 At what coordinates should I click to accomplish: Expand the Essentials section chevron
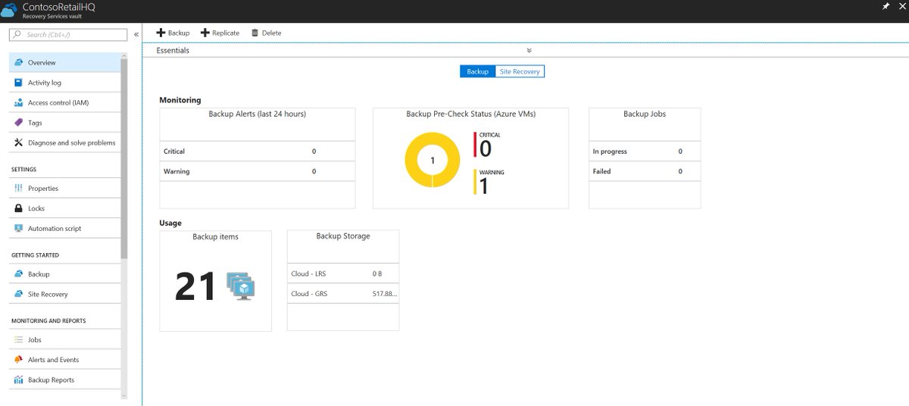pyautogui.click(x=529, y=51)
